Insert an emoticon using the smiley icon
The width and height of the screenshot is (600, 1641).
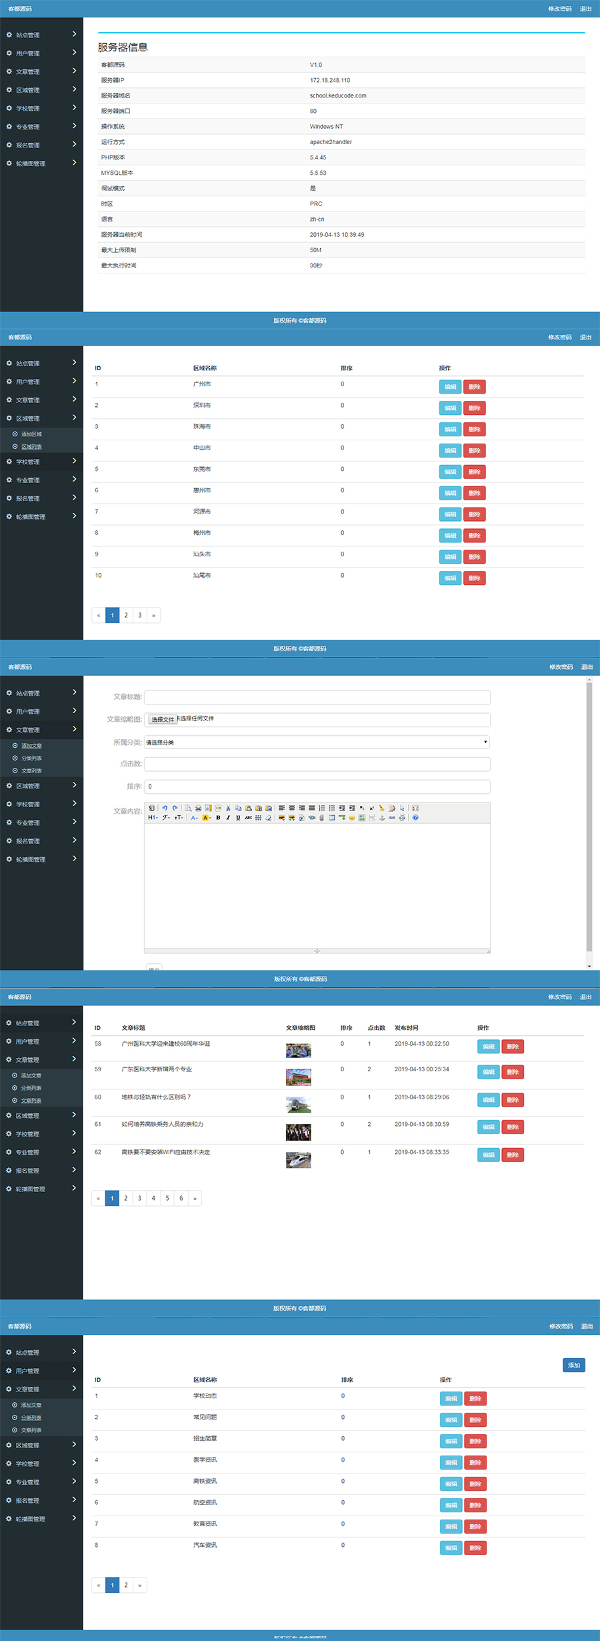(351, 817)
